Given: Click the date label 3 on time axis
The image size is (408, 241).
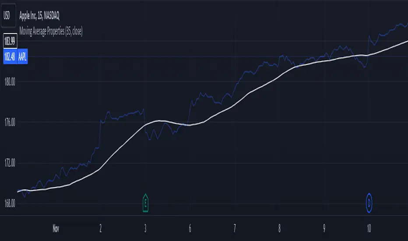Looking at the screenshot, I should 145,228.
